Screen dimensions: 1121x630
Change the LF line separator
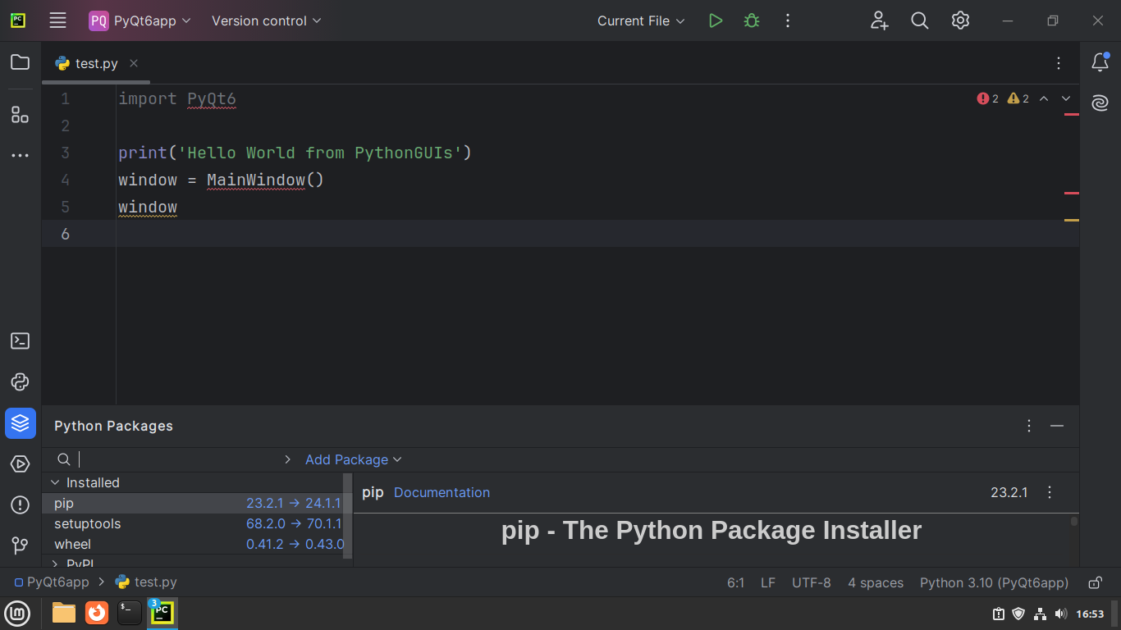[768, 582]
